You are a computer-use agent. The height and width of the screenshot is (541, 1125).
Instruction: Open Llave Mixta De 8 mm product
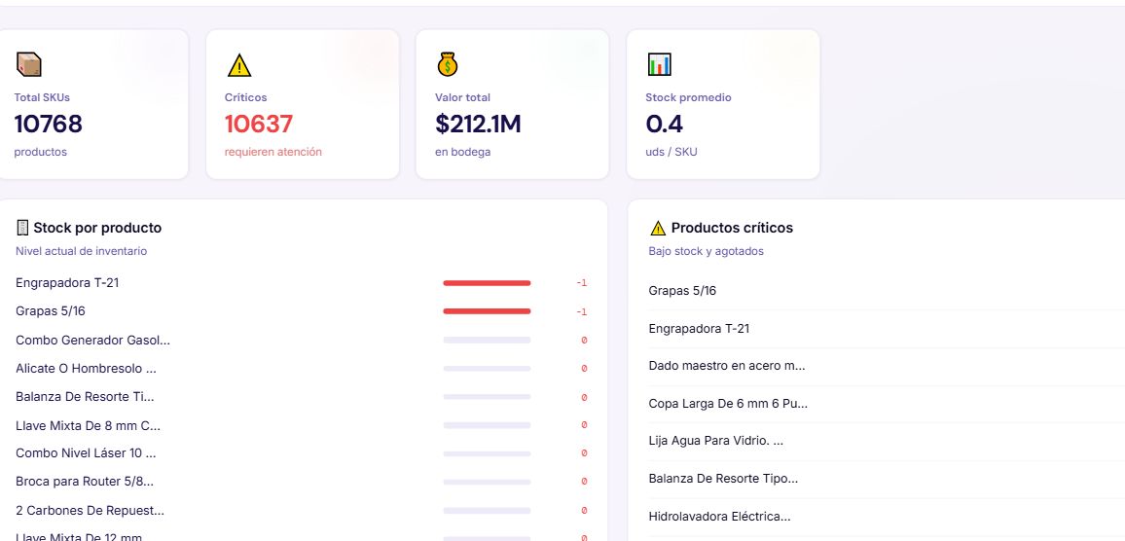302,425
